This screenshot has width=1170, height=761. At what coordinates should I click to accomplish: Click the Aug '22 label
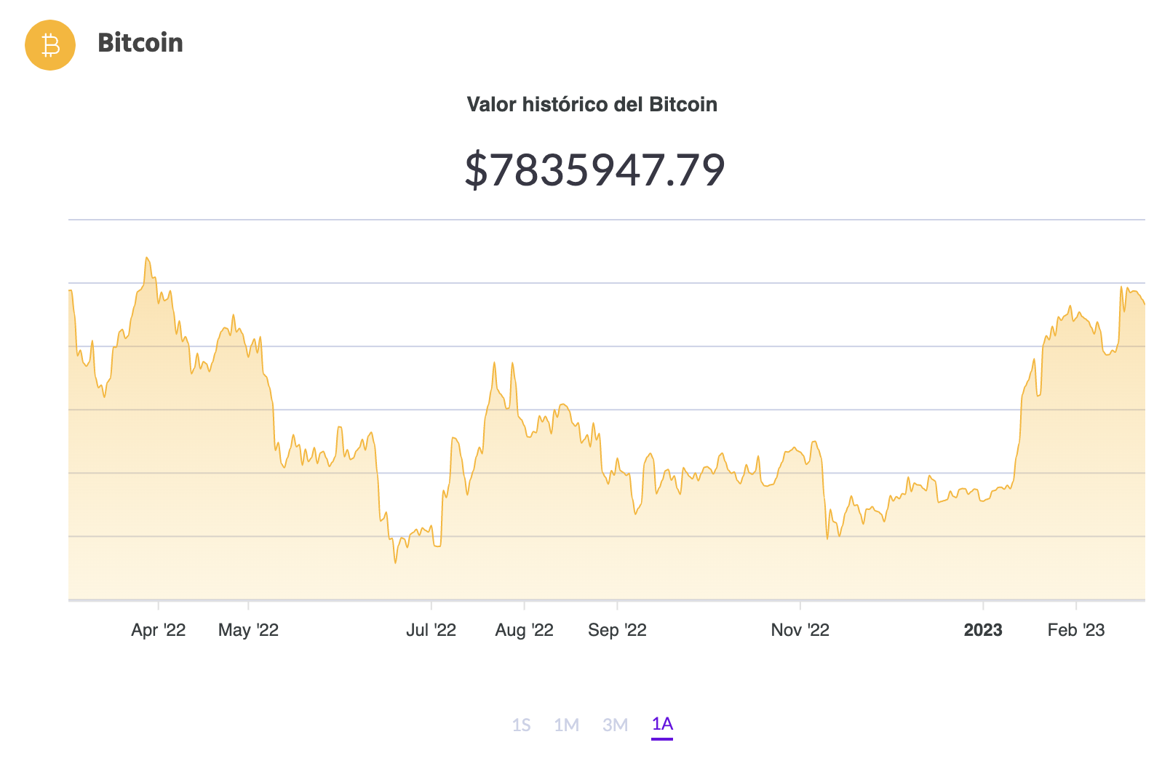coord(525,630)
